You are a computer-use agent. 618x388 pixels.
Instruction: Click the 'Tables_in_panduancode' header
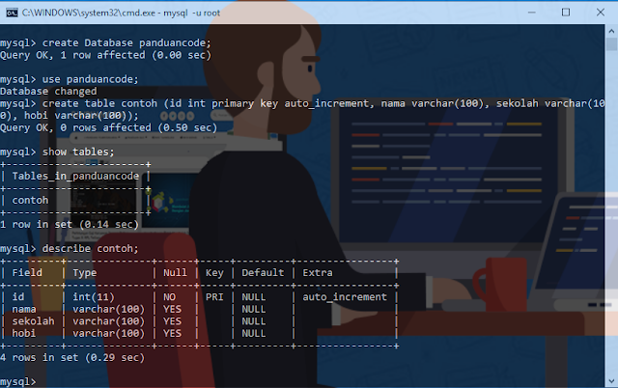[x=75, y=176]
